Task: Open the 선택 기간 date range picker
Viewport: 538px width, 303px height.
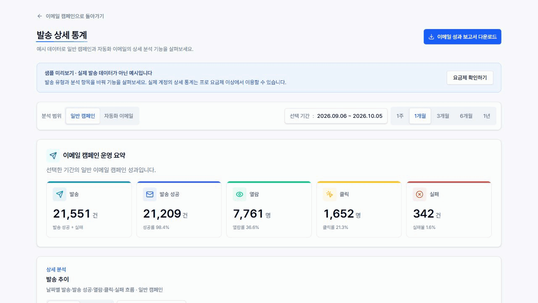Action: [336, 116]
